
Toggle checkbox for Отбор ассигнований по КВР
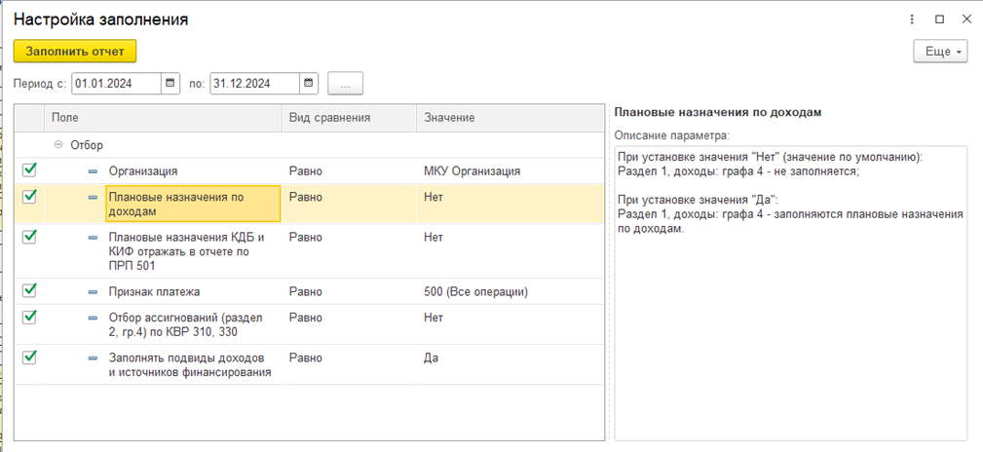(x=29, y=318)
